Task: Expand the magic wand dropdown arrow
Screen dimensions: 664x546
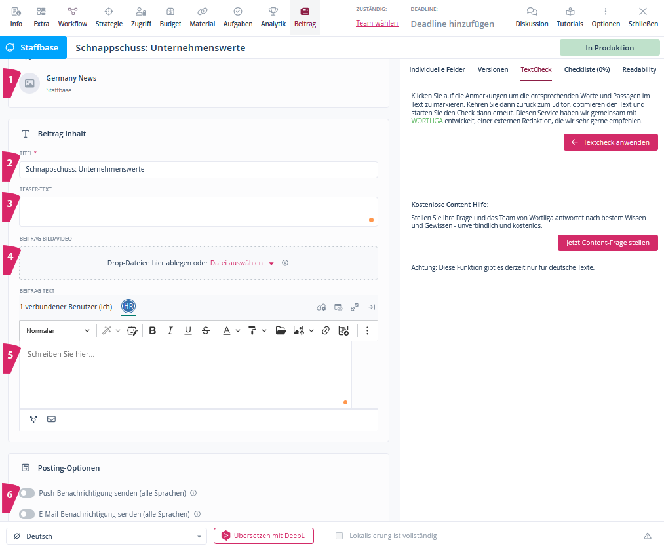Action: [118, 330]
